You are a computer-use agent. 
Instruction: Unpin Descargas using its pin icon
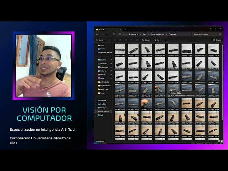click(111, 63)
